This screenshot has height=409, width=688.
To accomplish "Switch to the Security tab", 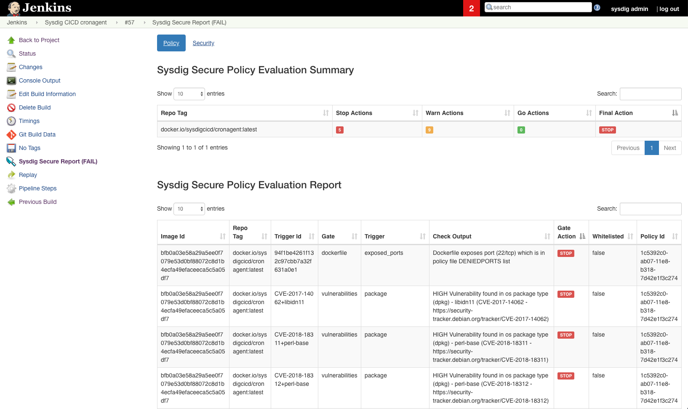I will pos(203,43).
